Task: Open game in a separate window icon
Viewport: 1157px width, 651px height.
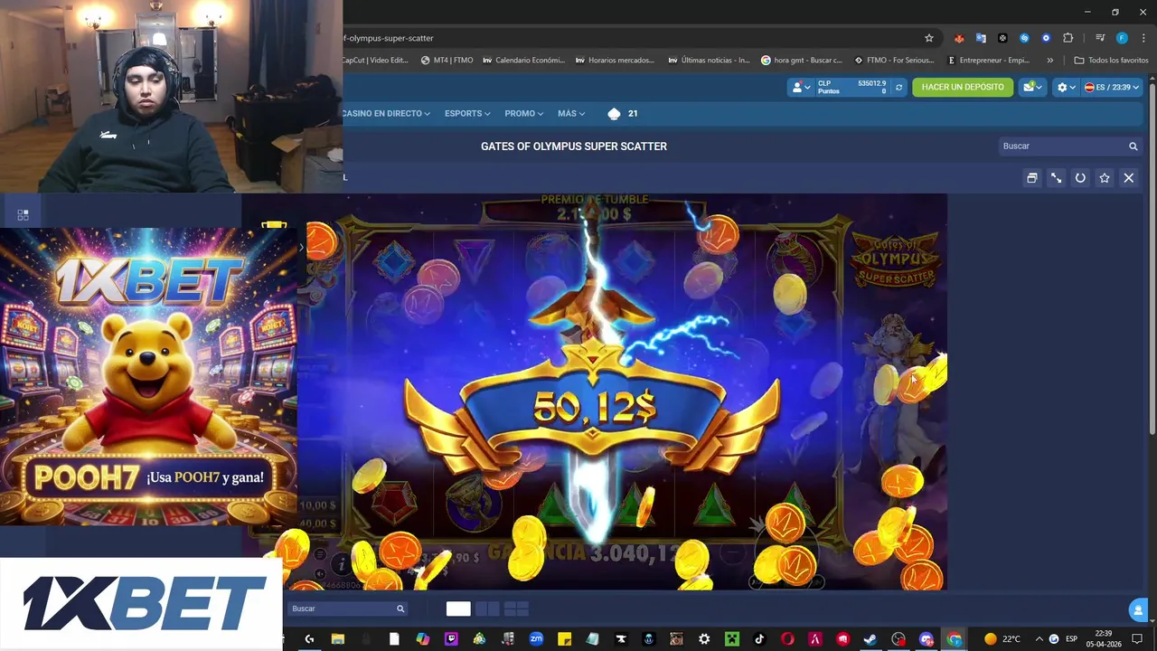Action: [x=1031, y=178]
